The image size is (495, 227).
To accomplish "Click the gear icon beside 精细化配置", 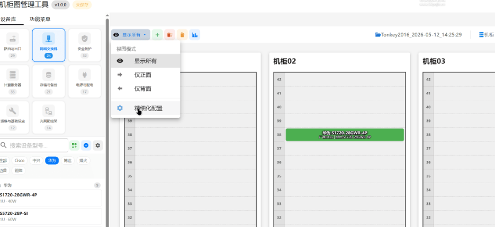I will click(x=120, y=108).
